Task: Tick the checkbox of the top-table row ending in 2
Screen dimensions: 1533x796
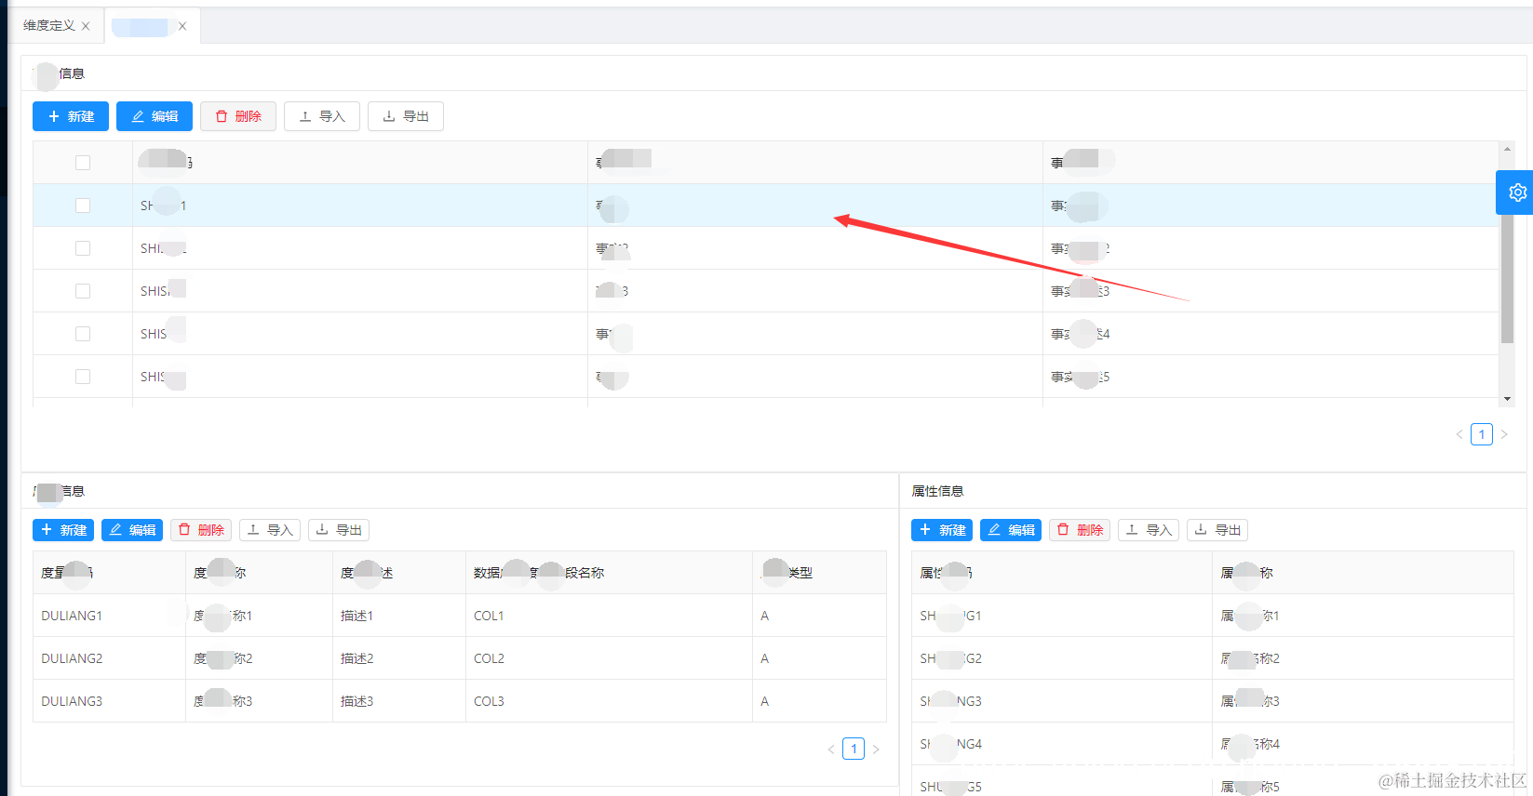Action: [x=83, y=248]
